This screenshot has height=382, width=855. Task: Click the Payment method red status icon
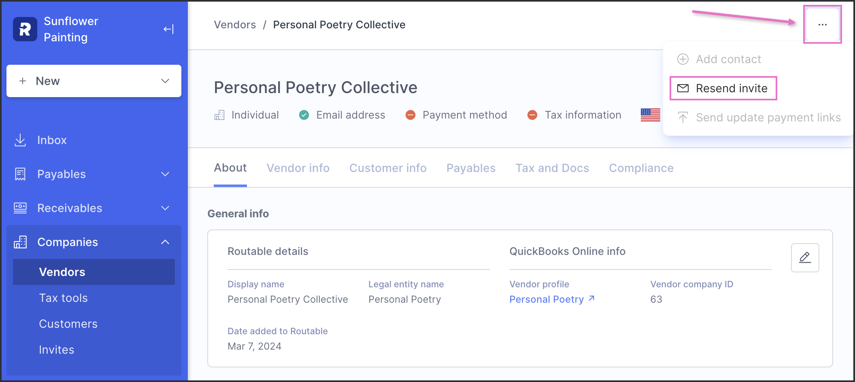[x=410, y=115]
